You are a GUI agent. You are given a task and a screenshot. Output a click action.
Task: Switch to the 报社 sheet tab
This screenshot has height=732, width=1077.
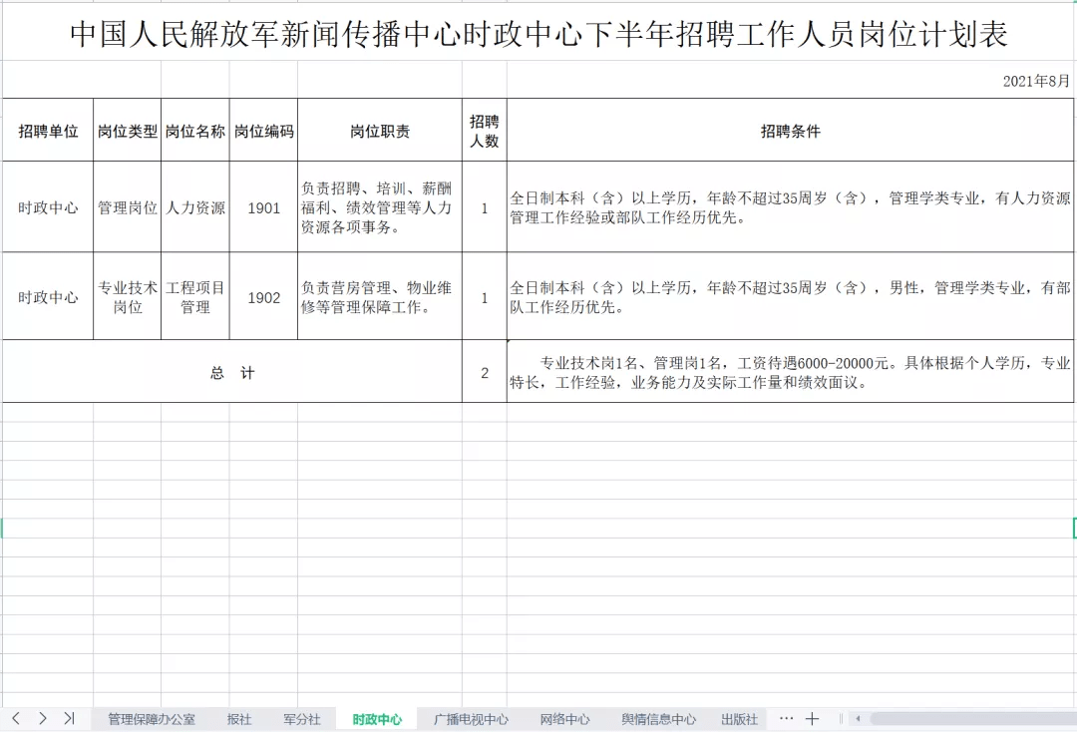click(x=239, y=719)
